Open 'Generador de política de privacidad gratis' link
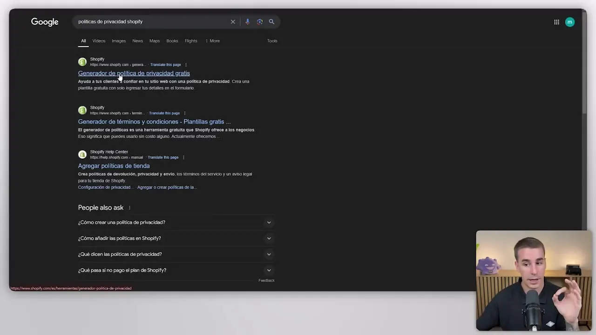Screen dimensions: 596x335 pos(134,73)
